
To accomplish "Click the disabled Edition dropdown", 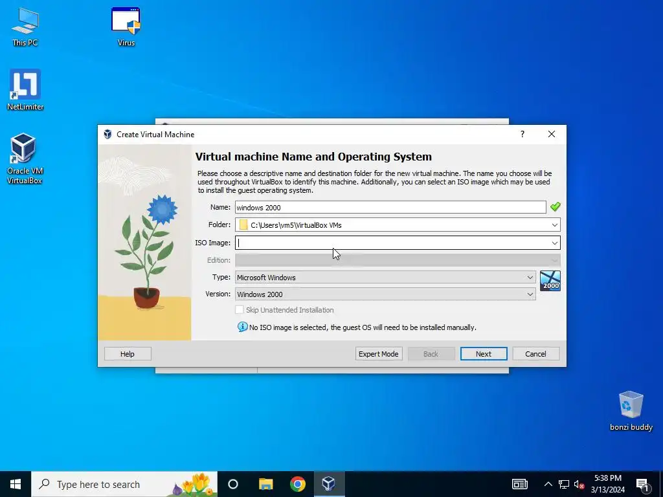I will [398, 260].
